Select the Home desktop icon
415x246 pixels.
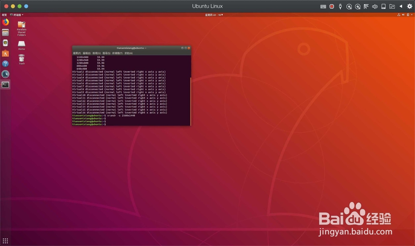(x=22, y=45)
